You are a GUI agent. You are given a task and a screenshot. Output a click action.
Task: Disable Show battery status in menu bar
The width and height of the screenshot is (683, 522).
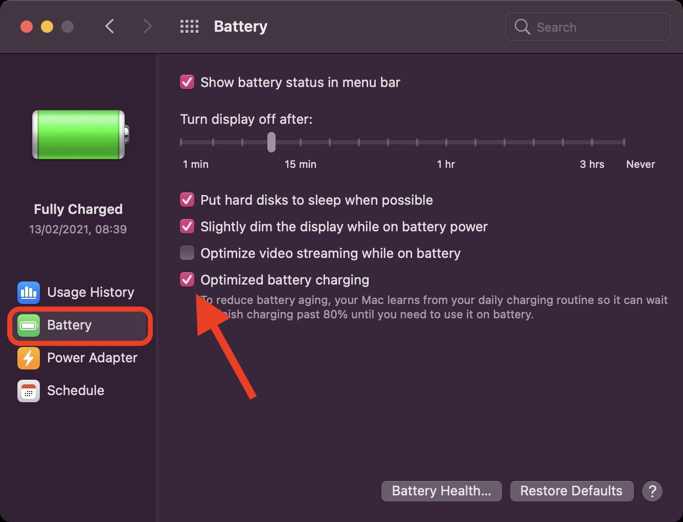(187, 82)
